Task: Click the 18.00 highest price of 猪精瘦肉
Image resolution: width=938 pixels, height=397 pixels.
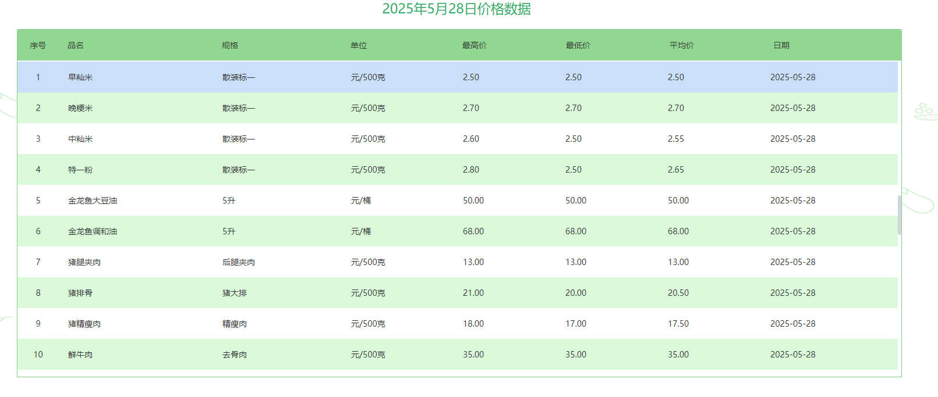Action: 473,324
